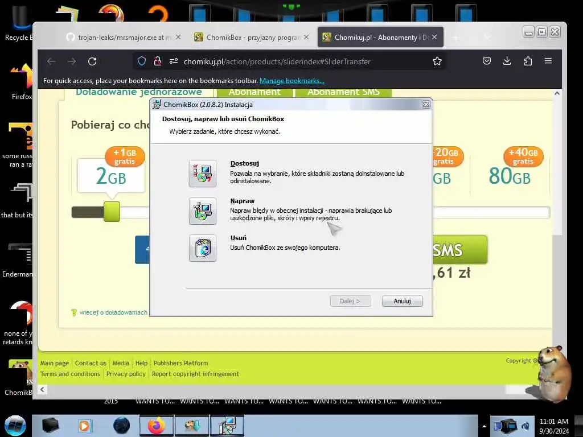Close the trojan-leaks tab
The height and width of the screenshot is (437, 583).
[178, 37]
